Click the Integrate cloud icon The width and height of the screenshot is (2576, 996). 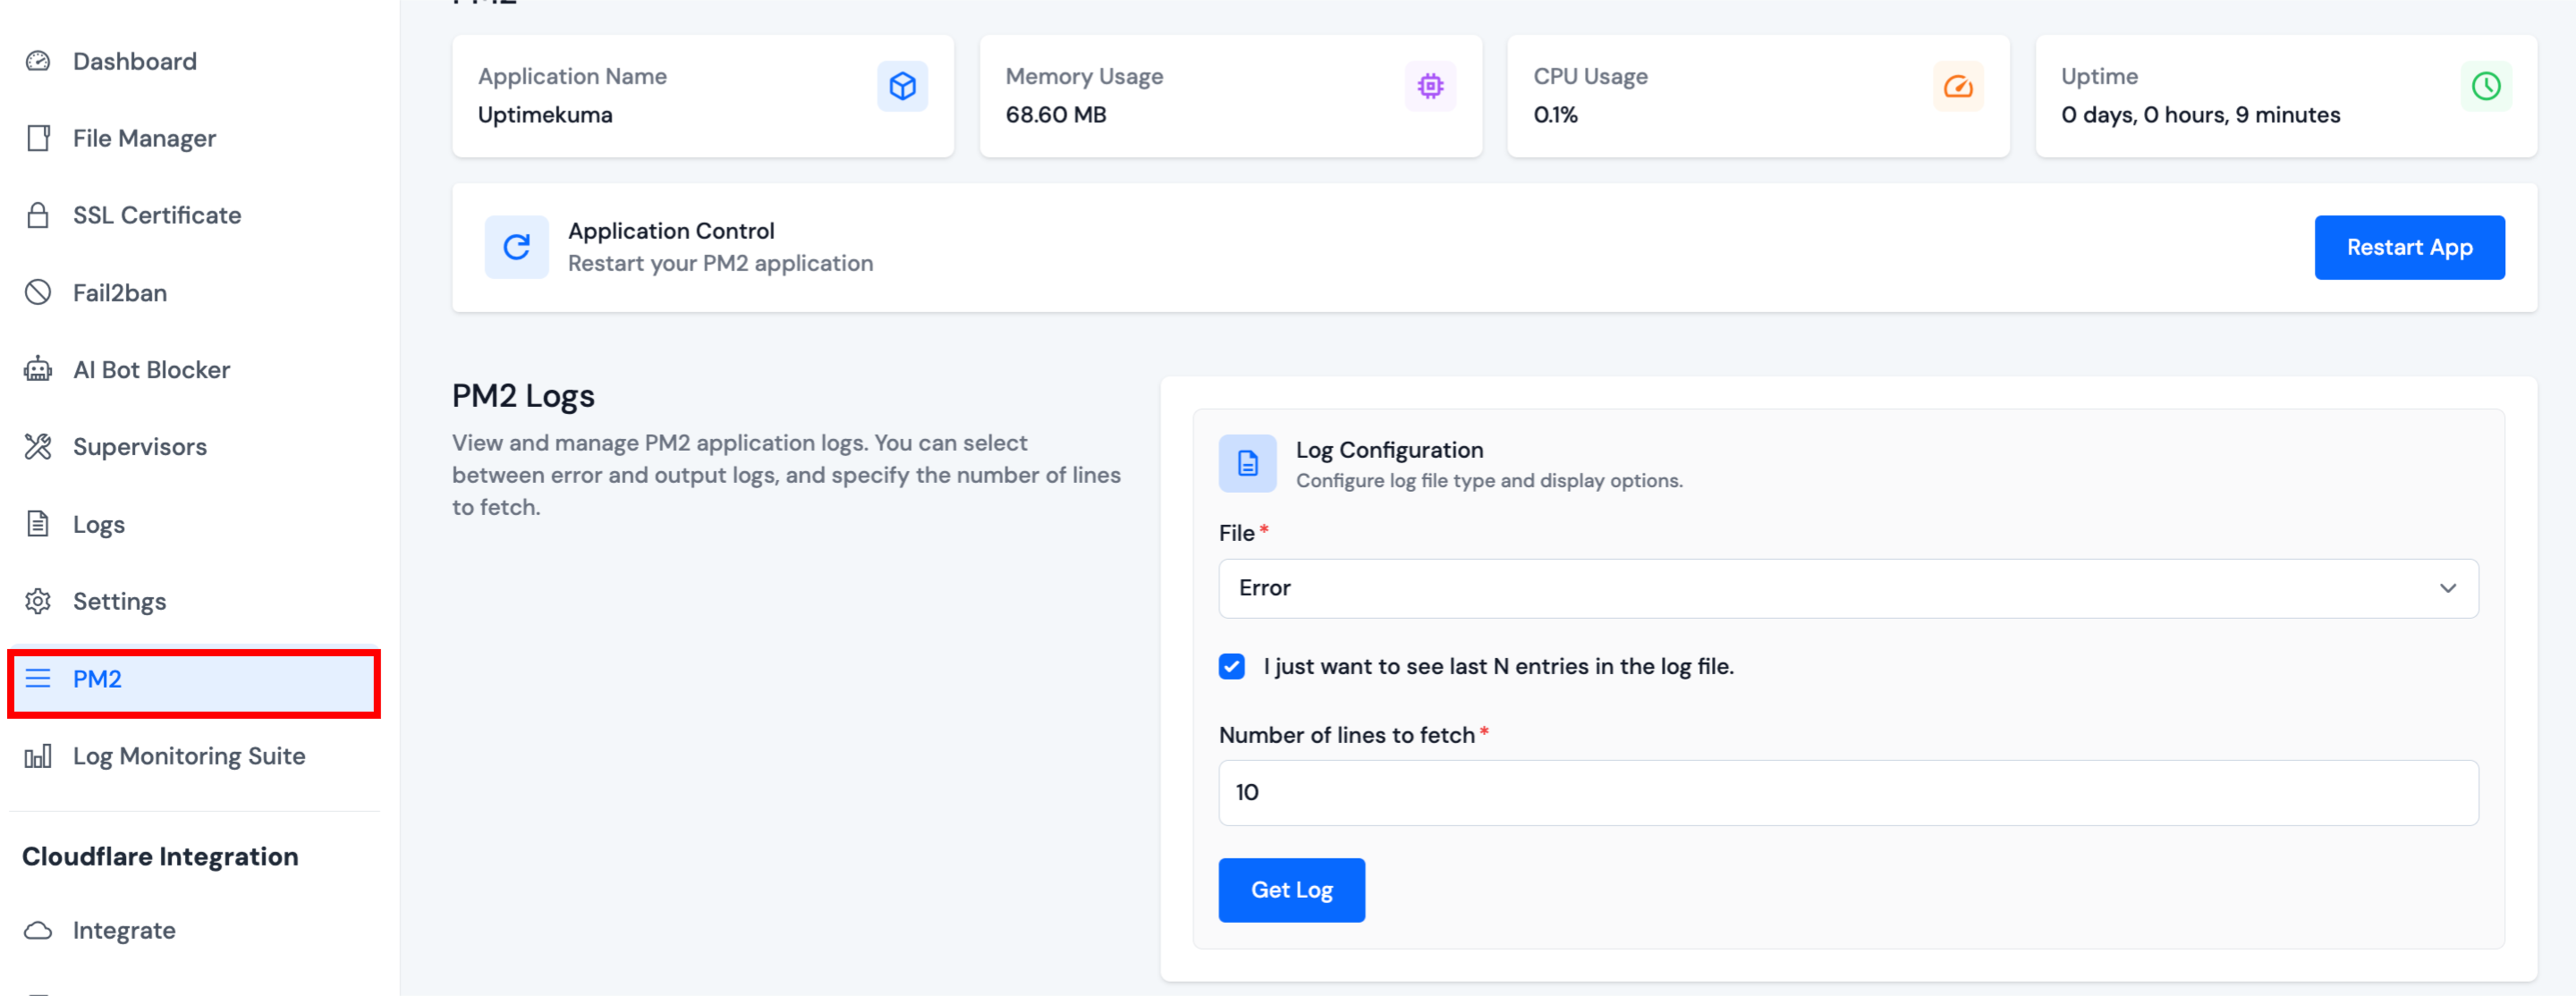[38, 930]
